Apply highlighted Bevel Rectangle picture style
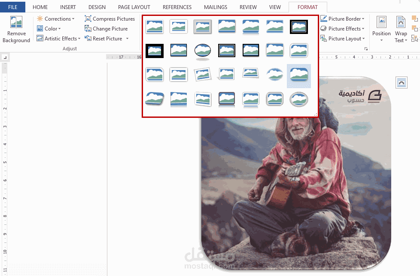 tap(298, 76)
